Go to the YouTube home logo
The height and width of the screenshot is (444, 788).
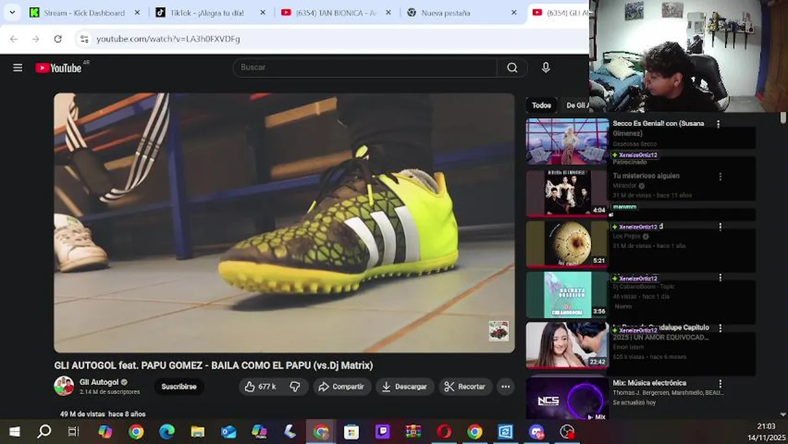59,68
